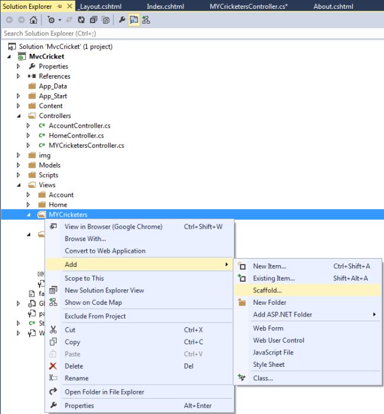Choose Exclude From Project
Viewport: 384px width, 414px height.
point(139,317)
